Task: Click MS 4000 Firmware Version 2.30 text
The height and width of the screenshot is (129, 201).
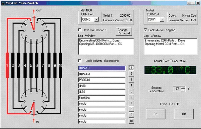Action: [x=117, y=20]
